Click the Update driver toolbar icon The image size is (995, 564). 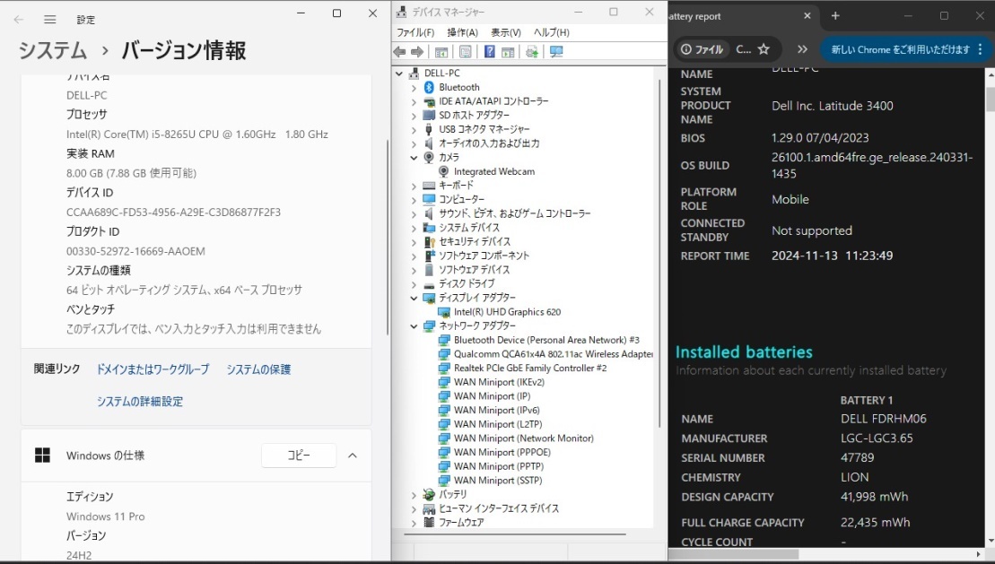[x=532, y=52]
